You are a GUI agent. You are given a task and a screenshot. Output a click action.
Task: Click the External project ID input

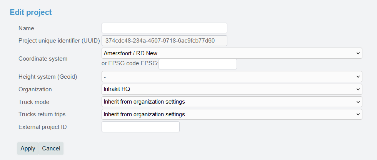(x=140, y=127)
